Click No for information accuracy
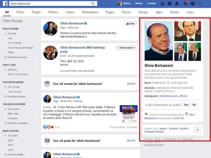 (x=194, y=105)
